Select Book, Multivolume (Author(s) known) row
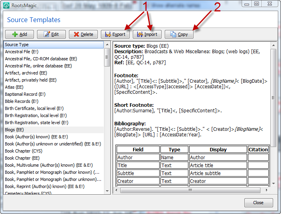281x214 pixels. [x=54, y=165]
